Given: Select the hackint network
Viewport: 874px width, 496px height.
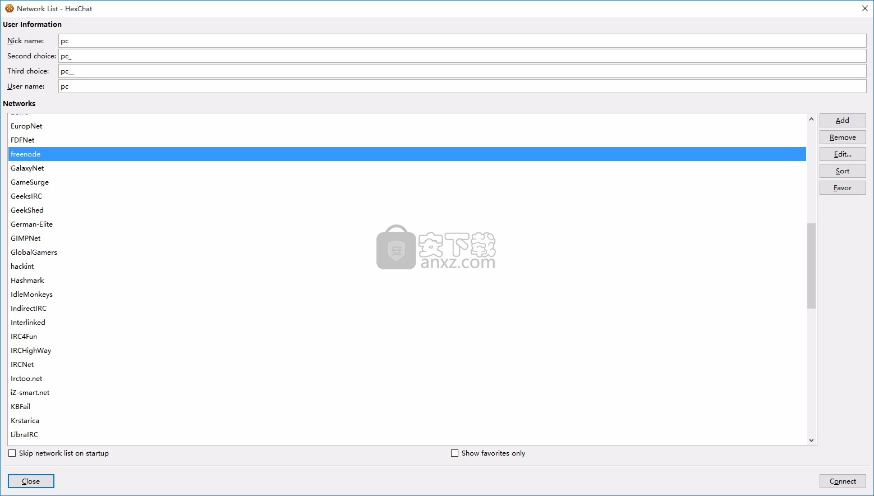Looking at the screenshot, I should [407, 266].
